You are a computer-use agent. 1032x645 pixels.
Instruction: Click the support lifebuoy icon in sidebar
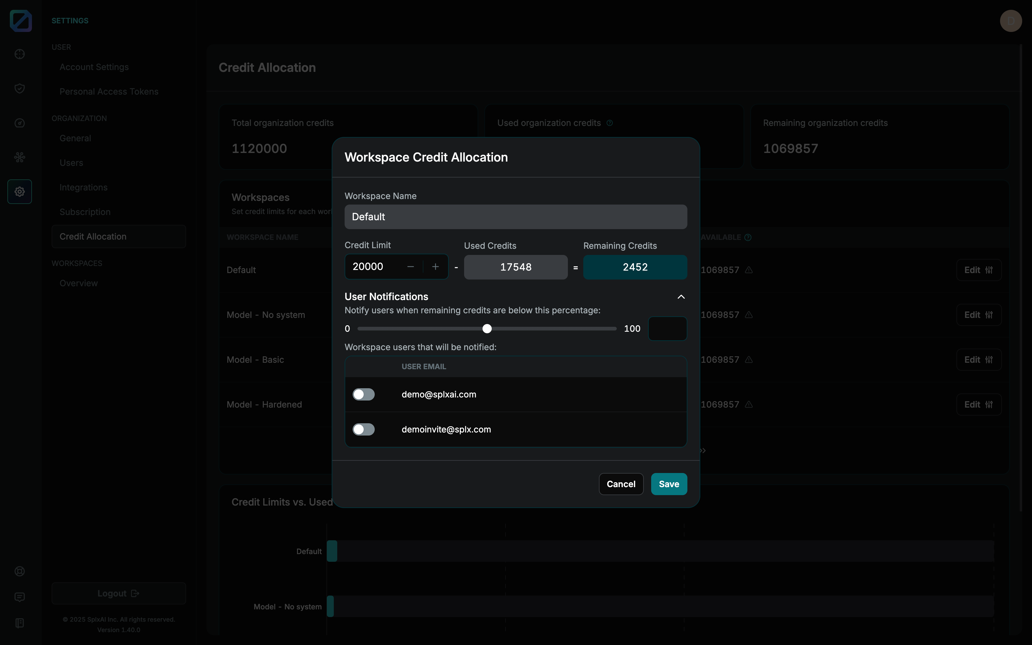click(20, 571)
